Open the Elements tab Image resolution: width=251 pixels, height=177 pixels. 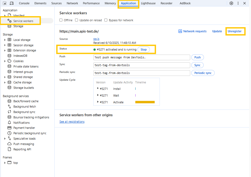40,3
